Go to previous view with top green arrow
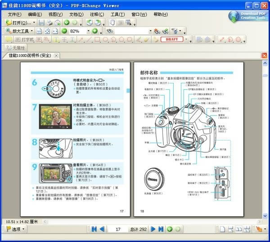270x242 pixels. pyautogui.click(x=67, y=23)
